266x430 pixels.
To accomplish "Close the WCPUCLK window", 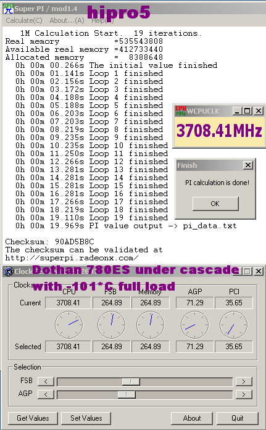I will pyautogui.click(x=258, y=111).
